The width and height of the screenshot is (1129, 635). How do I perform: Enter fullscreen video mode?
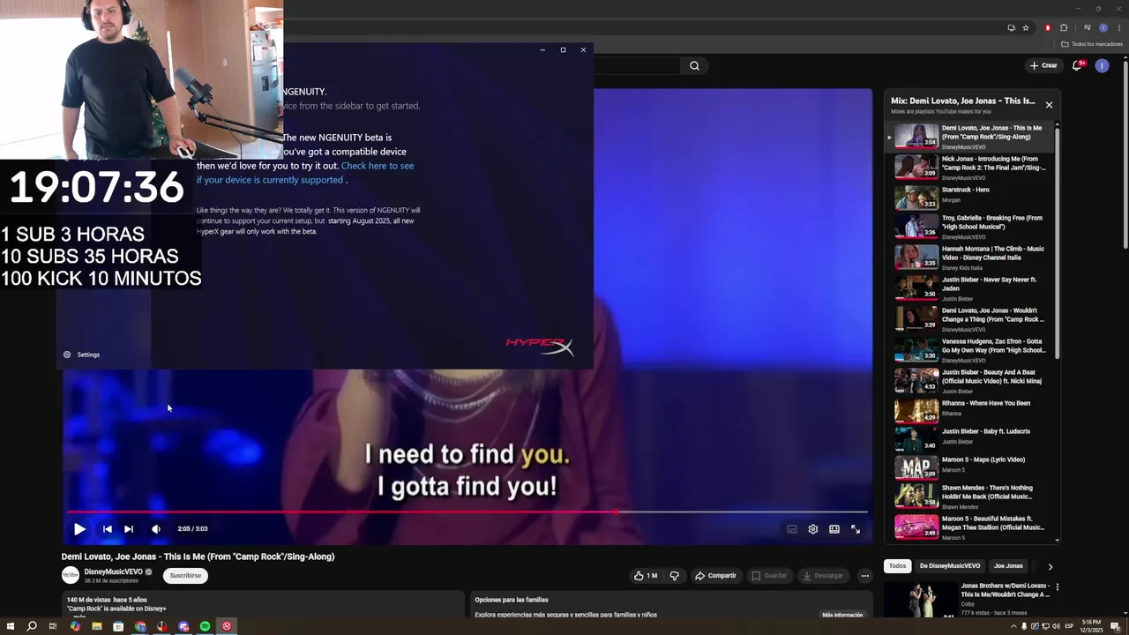[x=856, y=529]
